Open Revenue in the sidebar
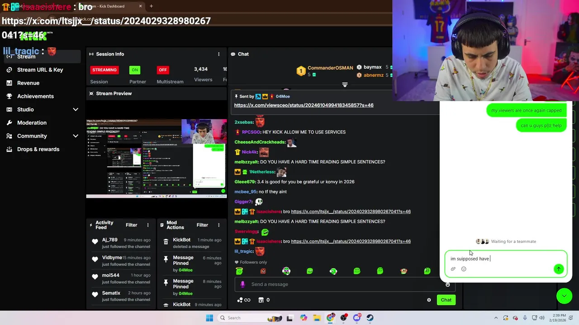Viewport: 579px width, 325px height. pyautogui.click(x=28, y=83)
